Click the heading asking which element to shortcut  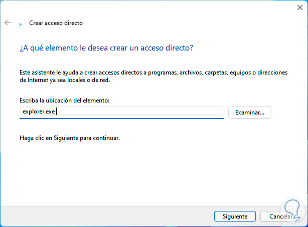(106, 48)
